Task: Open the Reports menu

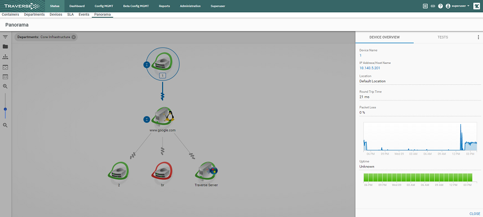Action: 165,6
